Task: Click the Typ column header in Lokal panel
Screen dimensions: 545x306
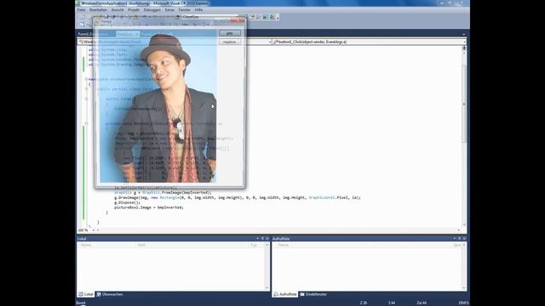Action: [x=256, y=245]
